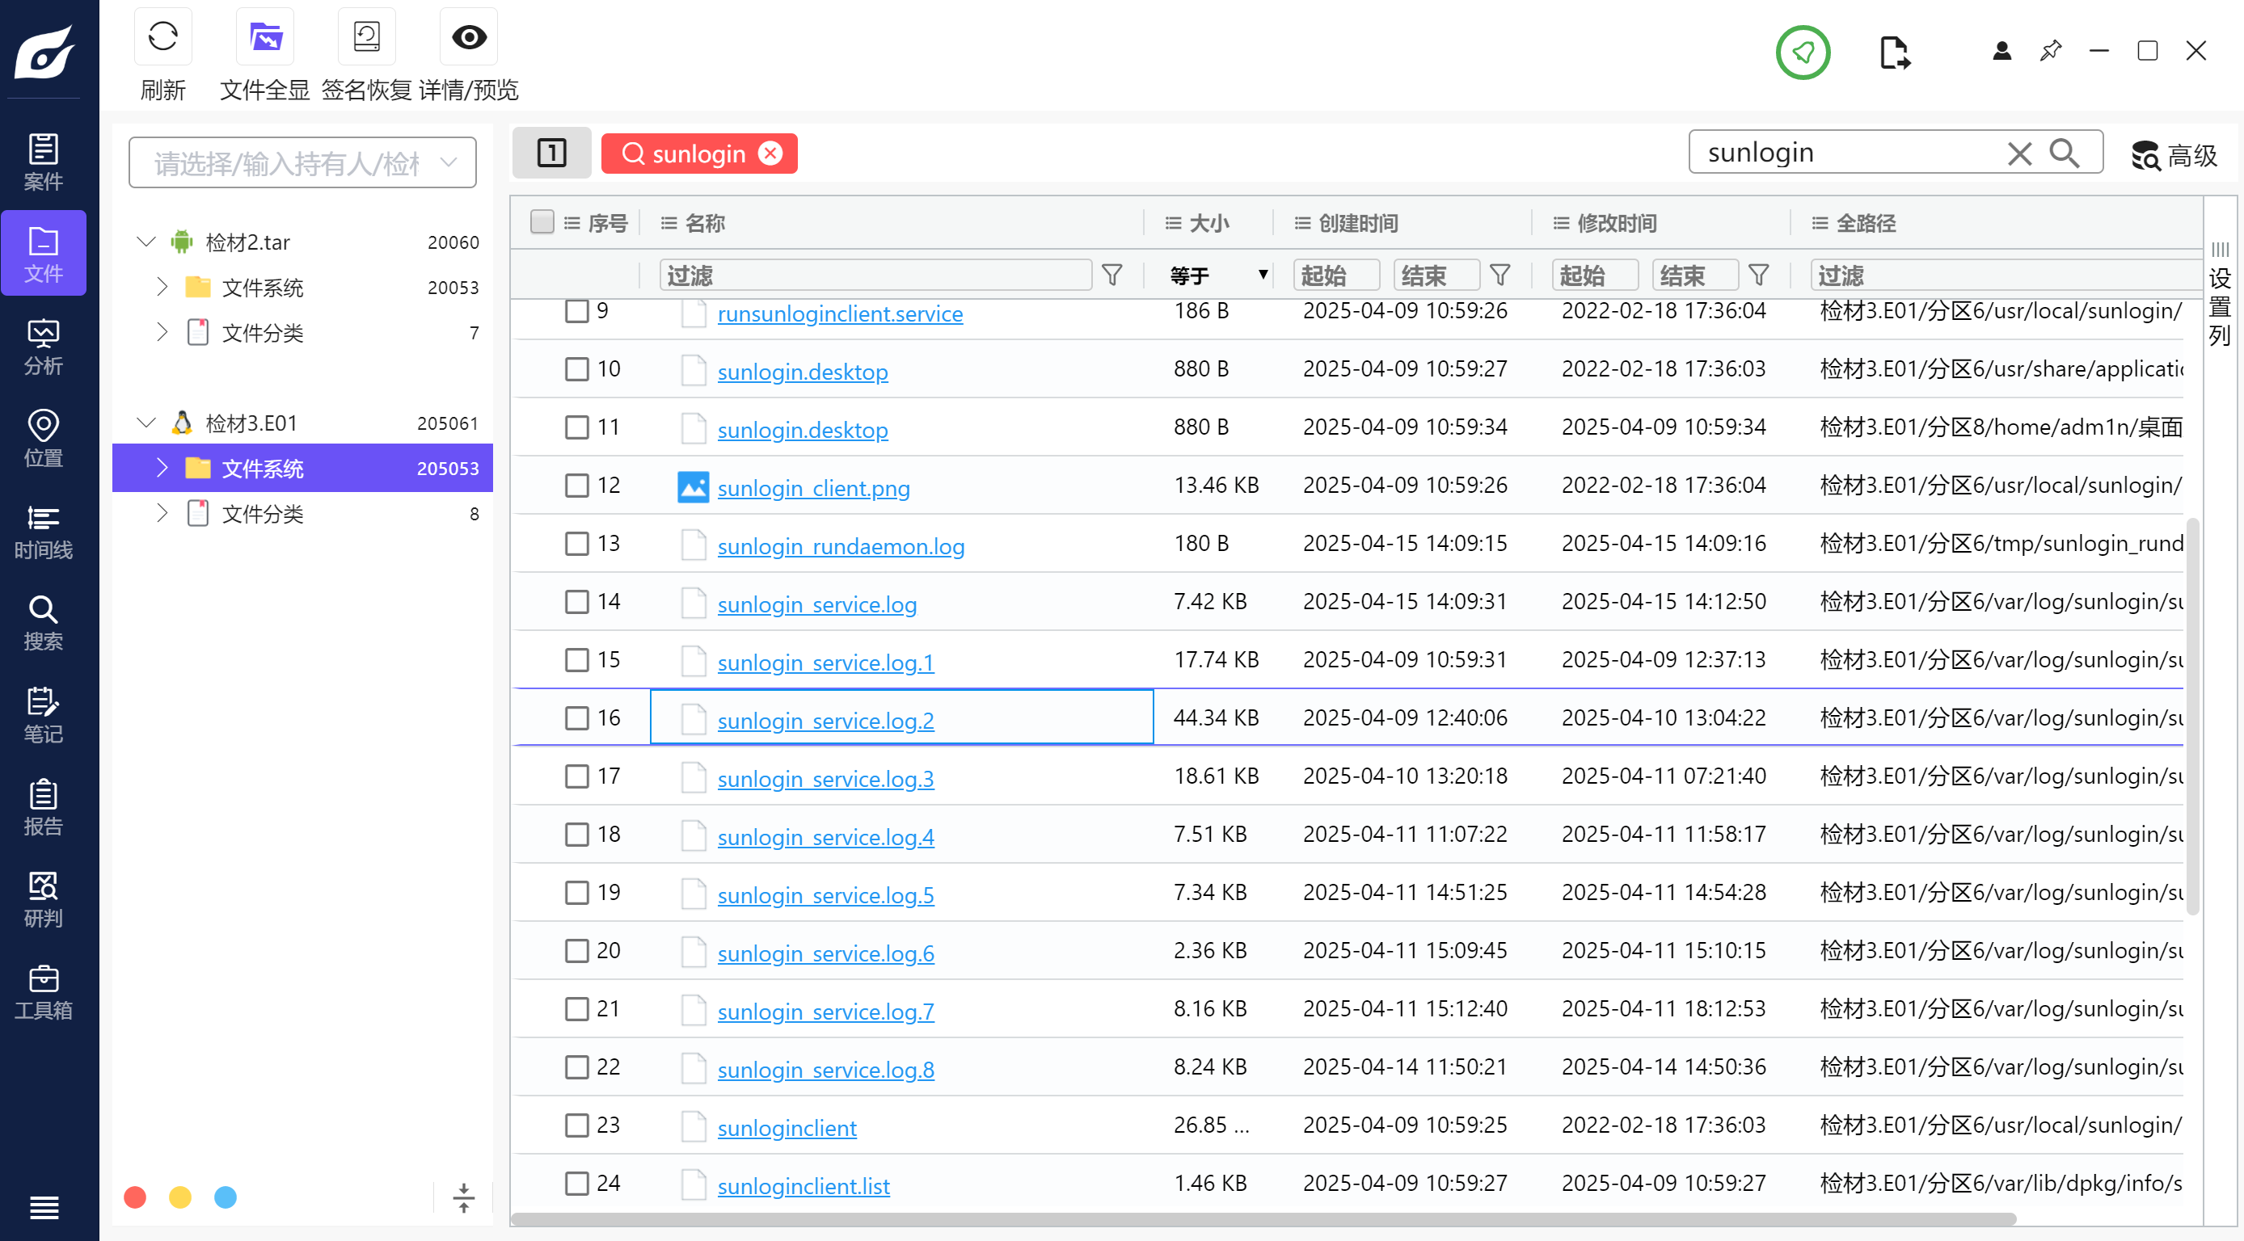This screenshot has height=1241, width=2244.
Task: Click the horizontal scrollbar below the table
Action: pyautogui.click(x=1263, y=1218)
